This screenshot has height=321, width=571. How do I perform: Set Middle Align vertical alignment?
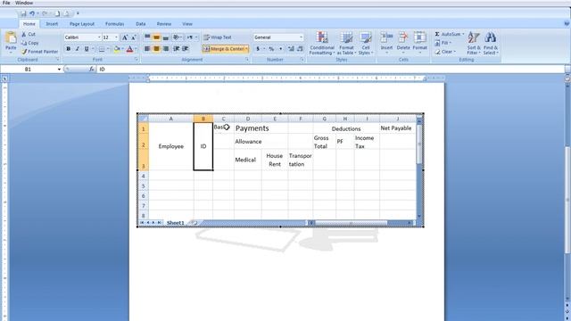[156, 37]
